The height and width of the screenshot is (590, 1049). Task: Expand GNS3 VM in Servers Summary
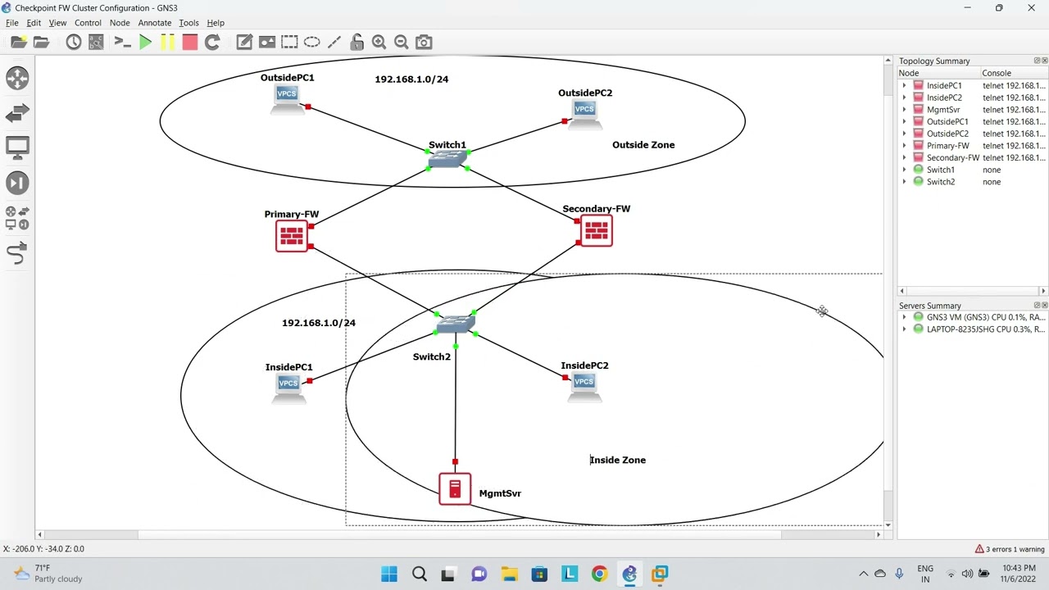click(x=905, y=317)
